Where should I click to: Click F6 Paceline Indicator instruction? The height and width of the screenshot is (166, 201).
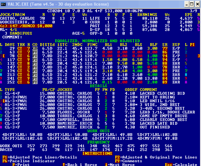point(28,161)
